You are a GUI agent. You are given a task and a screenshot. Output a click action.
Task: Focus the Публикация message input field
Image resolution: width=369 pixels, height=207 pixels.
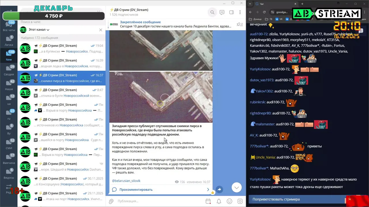pos(160,201)
